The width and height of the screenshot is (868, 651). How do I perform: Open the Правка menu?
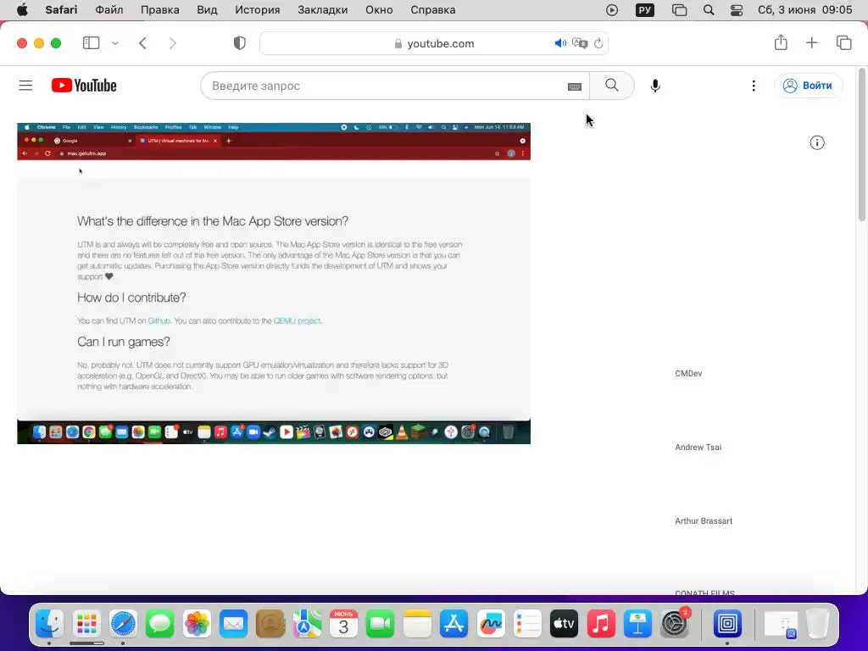tap(160, 10)
